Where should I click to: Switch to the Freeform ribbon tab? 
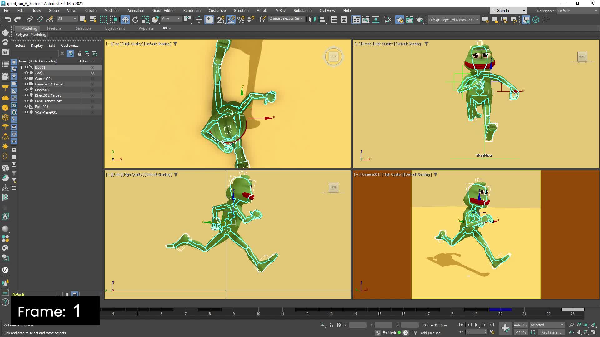point(55,28)
